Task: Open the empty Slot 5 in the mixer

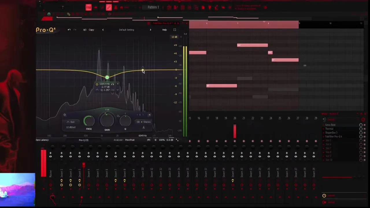Action: [x=328, y=140]
